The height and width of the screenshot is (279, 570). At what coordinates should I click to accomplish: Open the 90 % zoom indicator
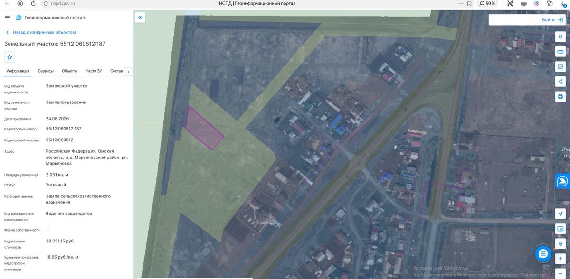487,3
